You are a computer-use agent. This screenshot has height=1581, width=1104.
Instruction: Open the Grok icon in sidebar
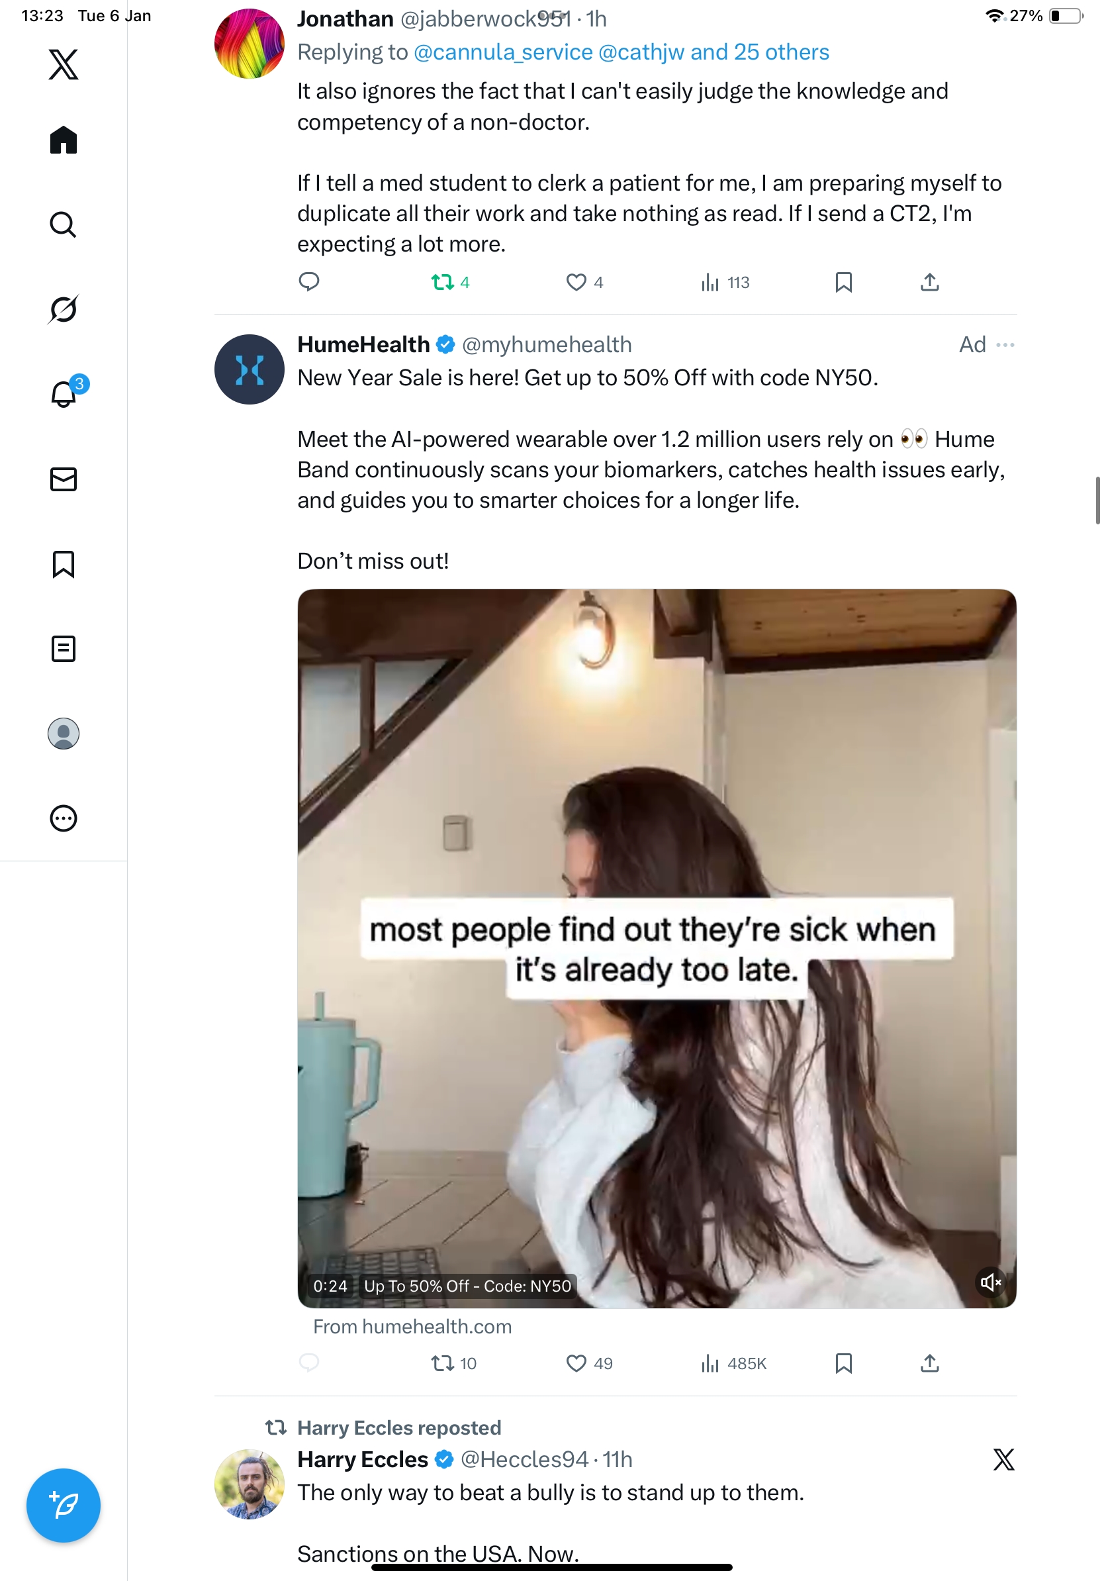pyautogui.click(x=64, y=309)
